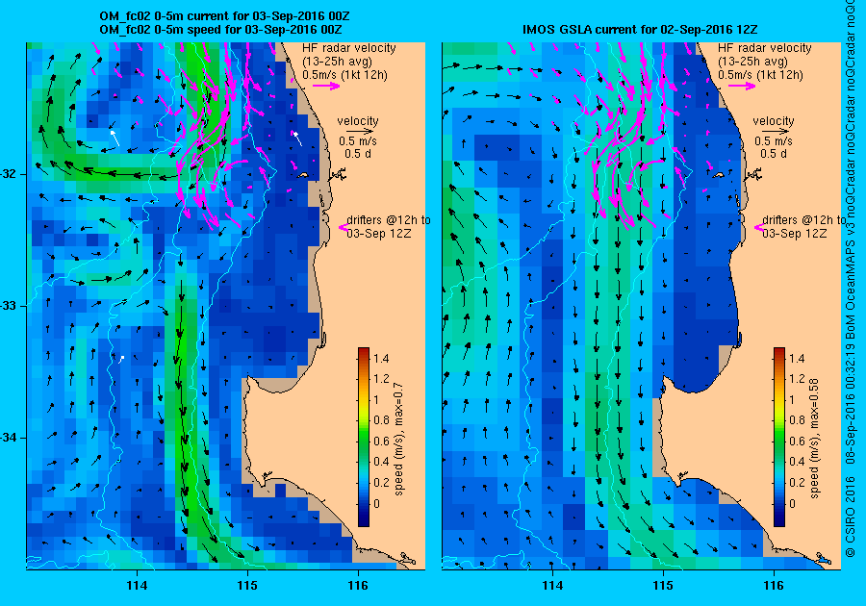Click the 'velocity' label in right map
The image size is (866, 606).
774,121
